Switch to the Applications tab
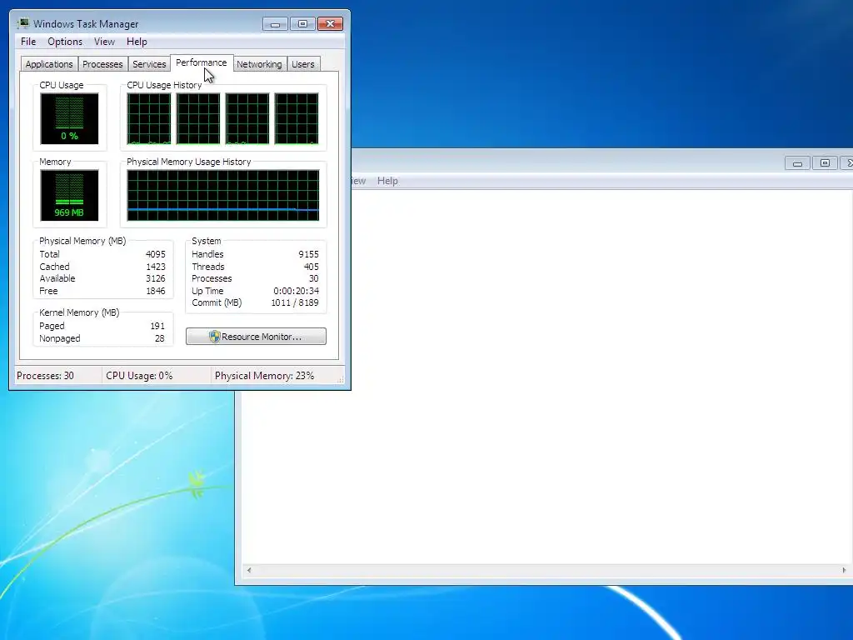The height and width of the screenshot is (640, 853). pos(49,64)
